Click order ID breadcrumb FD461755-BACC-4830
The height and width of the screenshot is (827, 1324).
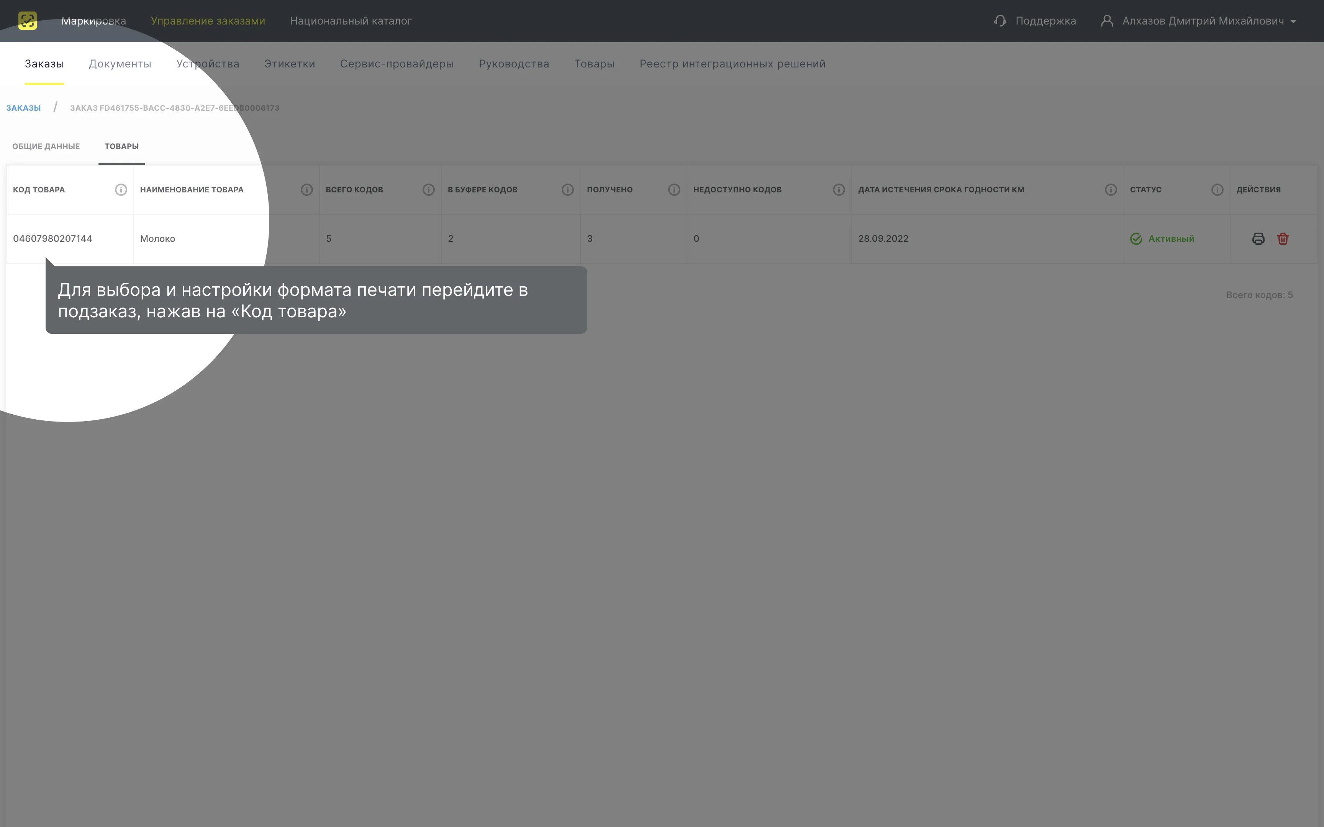[x=174, y=108]
